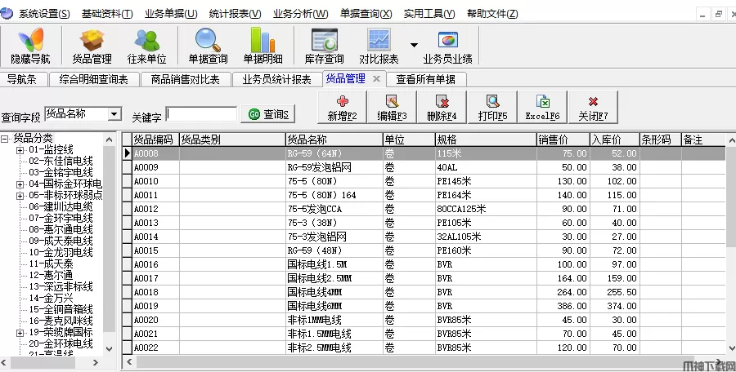Open 库存查询 inventory icon
Image resolution: width=736 pixels, height=372 pixels.
pos(324,46)
